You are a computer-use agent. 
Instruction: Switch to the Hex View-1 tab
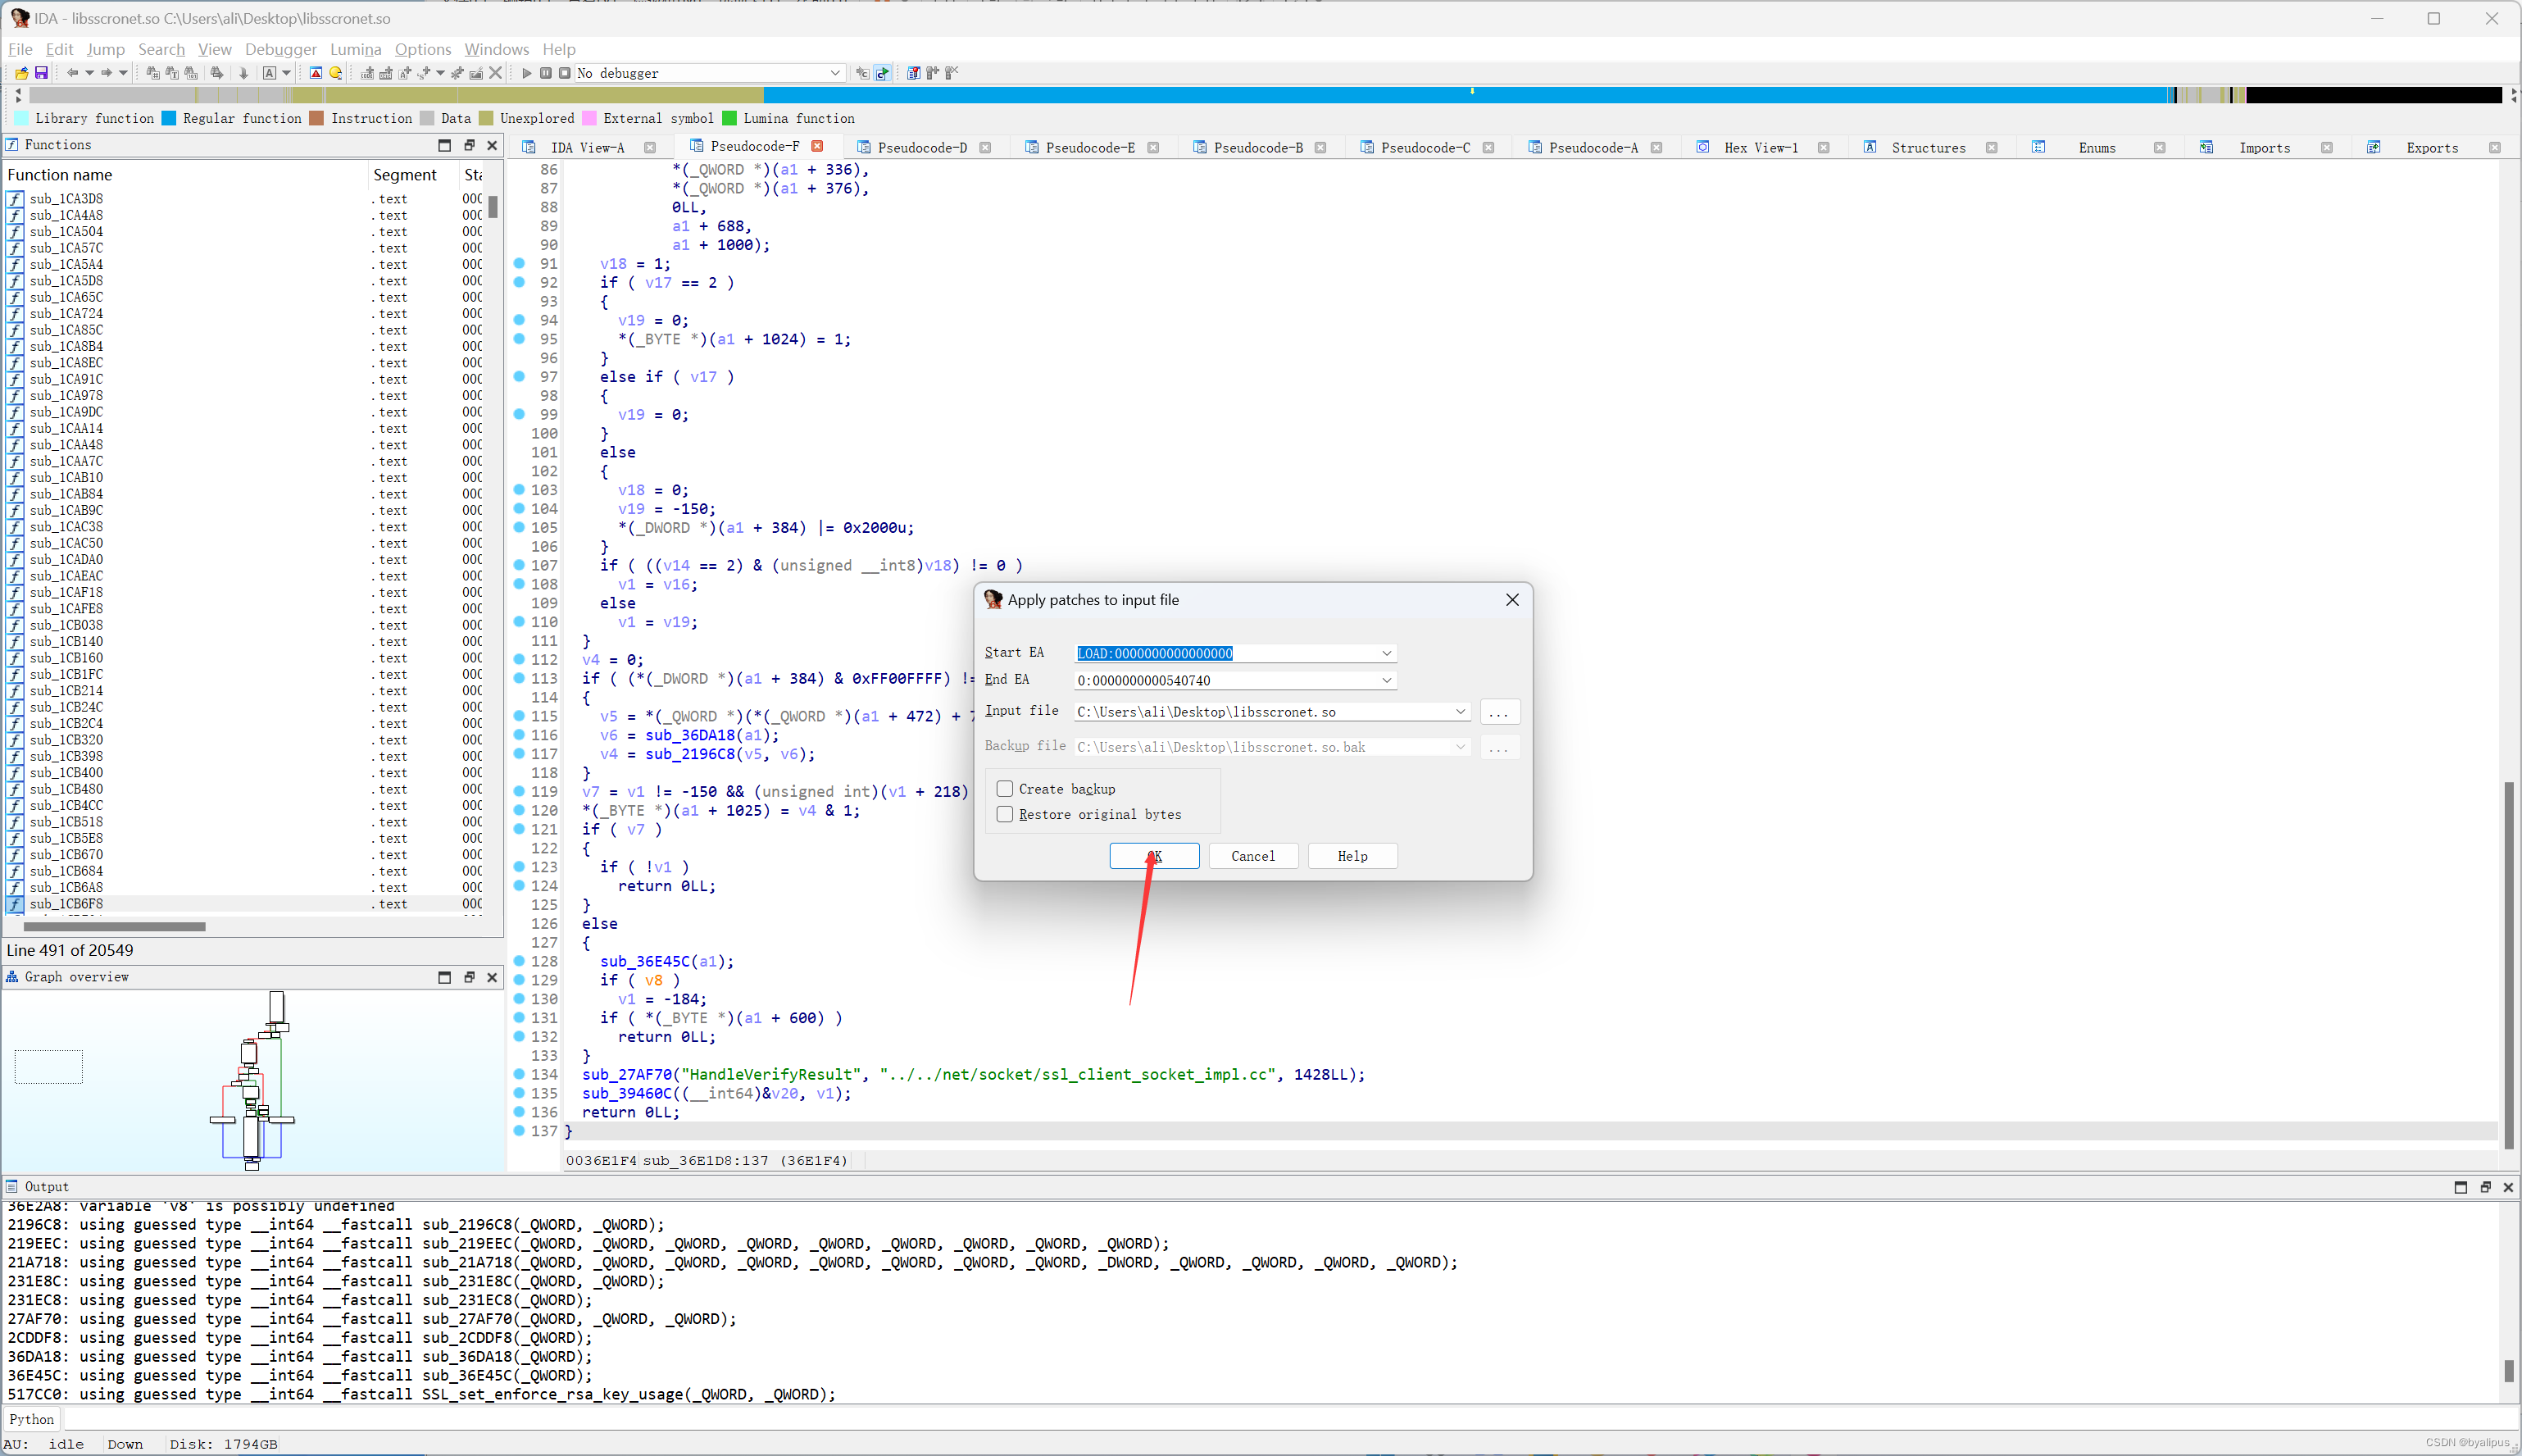[1761, 147]
